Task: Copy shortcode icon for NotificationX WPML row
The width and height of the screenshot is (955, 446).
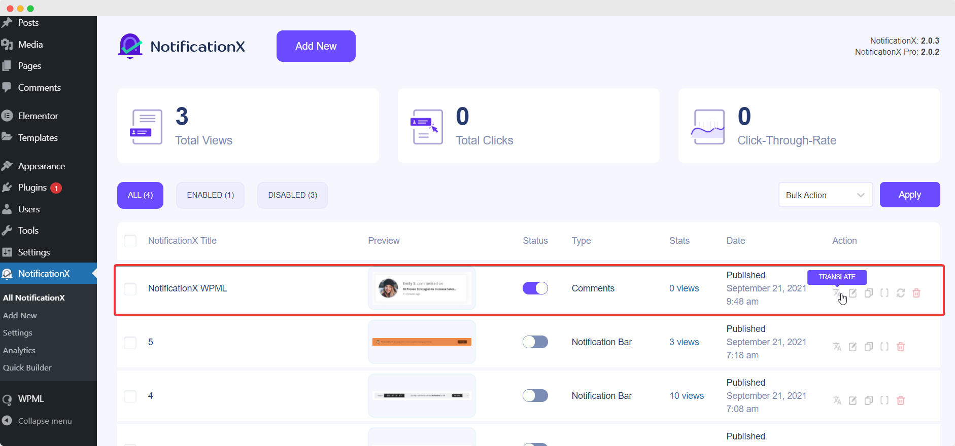Action: pos(884,293)
